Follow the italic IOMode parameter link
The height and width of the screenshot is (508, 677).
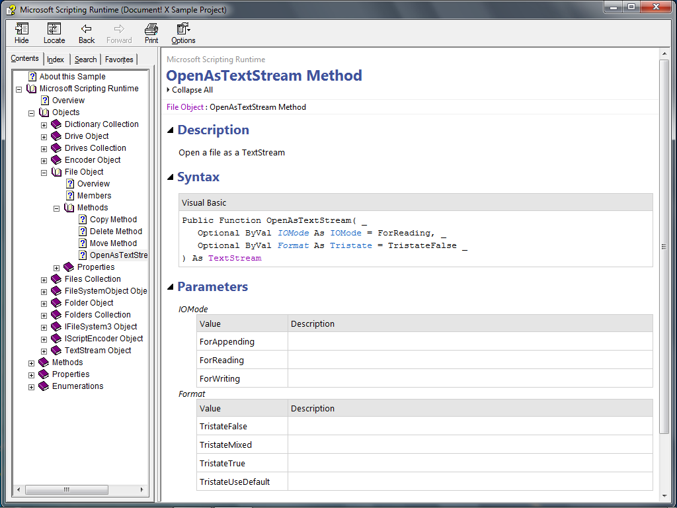pos(293,233)
